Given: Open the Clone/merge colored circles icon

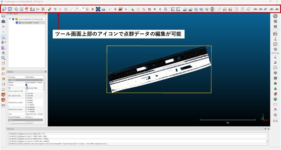Looking at the screenshot, I should (49, 9).
